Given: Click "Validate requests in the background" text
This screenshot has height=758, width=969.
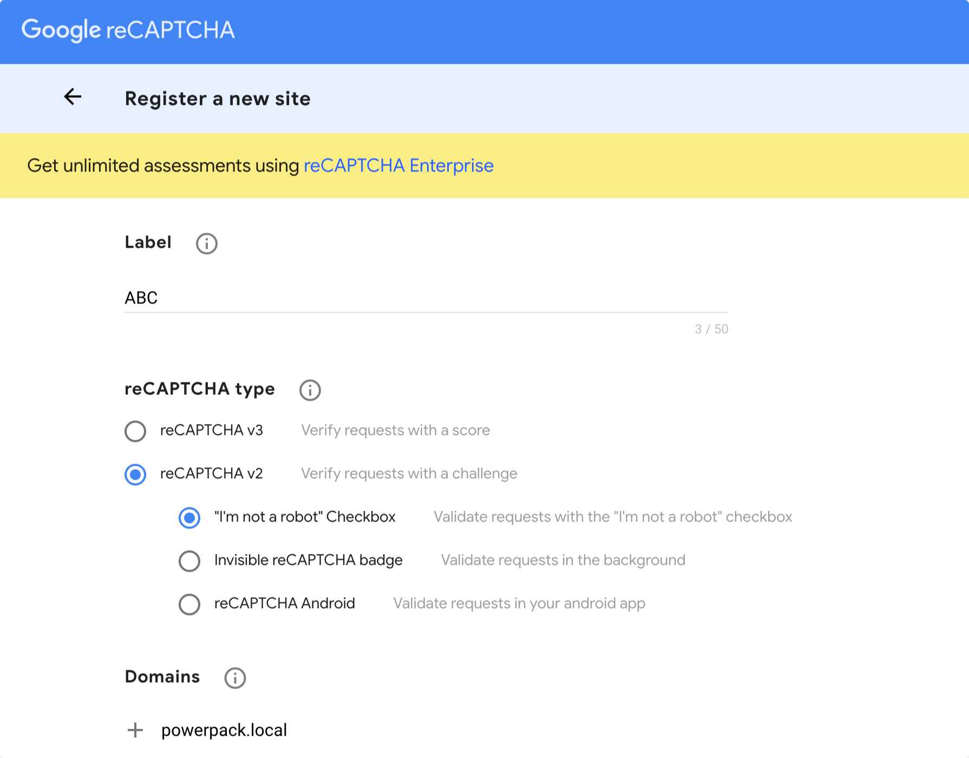Looking at the screenshot, I should click(563, 560).
